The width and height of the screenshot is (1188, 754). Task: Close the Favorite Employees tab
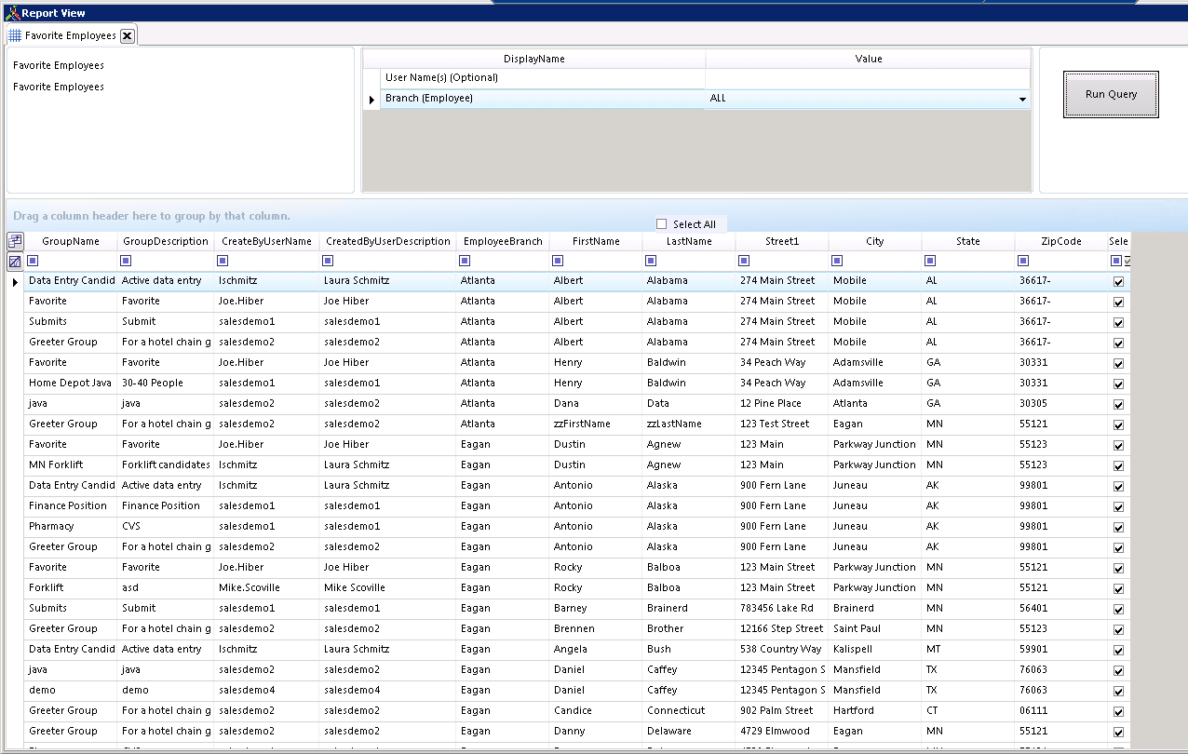pos(128,35)
